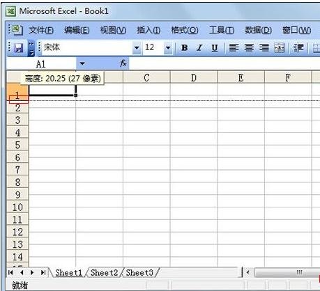Select column D header
This screenshot has height=291, width=320.
194,78
